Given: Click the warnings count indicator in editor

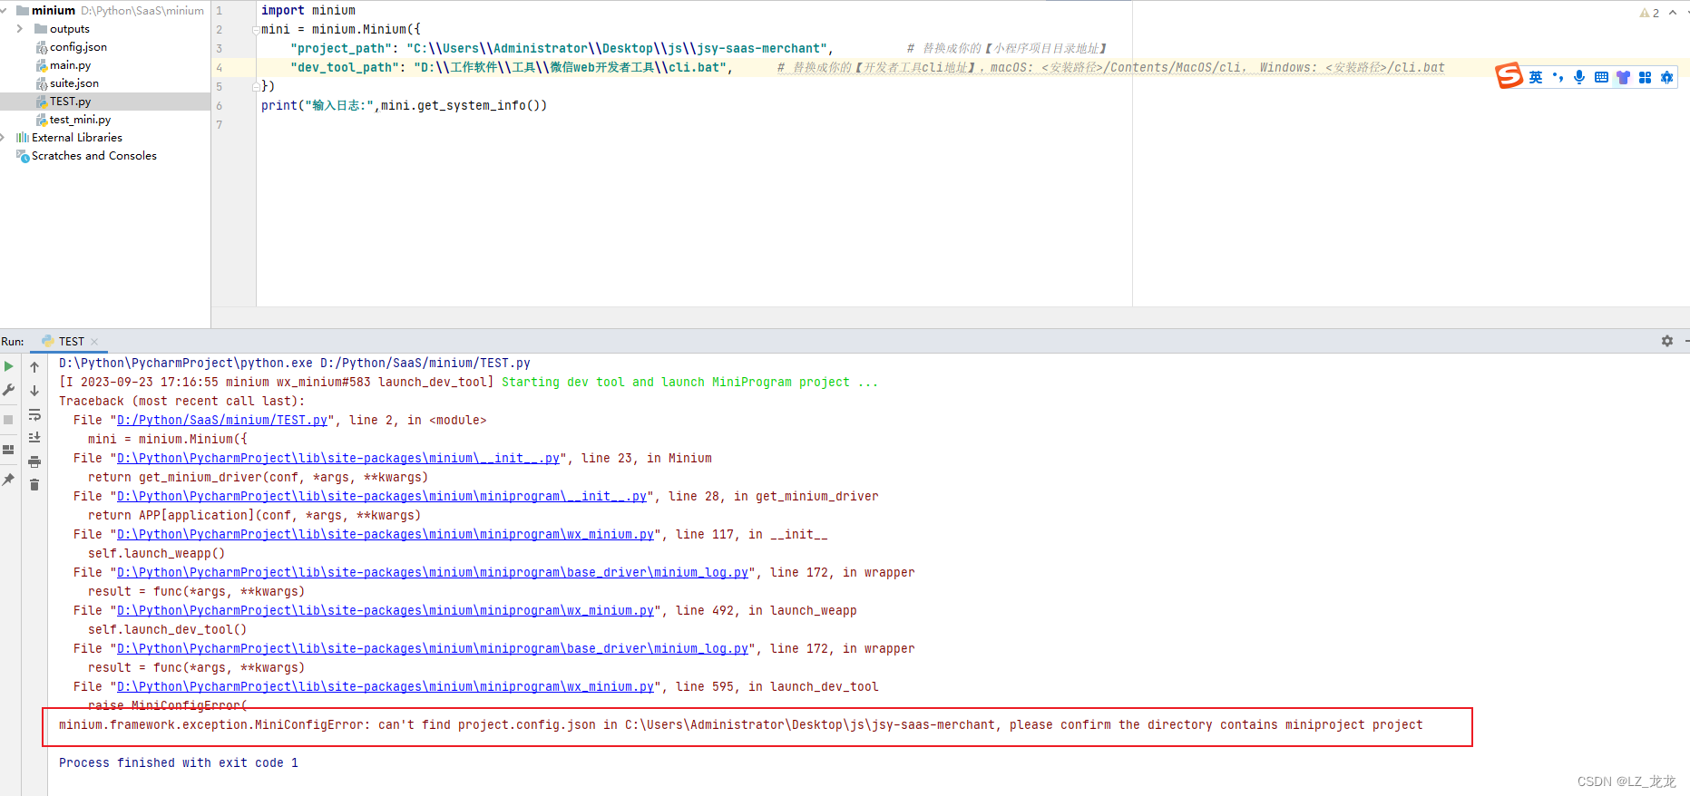Looking at the screenshot, I should (x=1650, y=13).
